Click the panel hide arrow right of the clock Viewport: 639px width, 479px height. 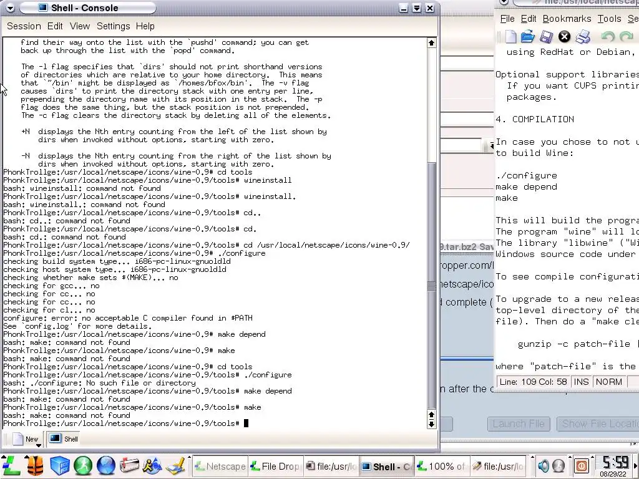[636, 466]
